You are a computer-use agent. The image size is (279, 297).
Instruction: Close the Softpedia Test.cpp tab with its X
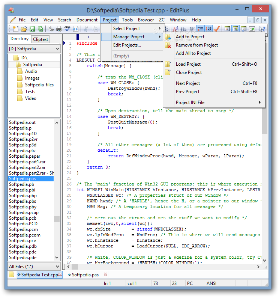click(60, 274)
